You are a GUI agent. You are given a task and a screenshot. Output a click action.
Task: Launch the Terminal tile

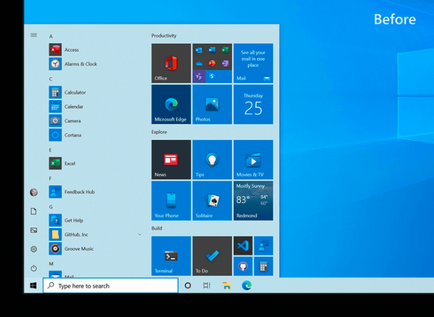pos(171,256)
